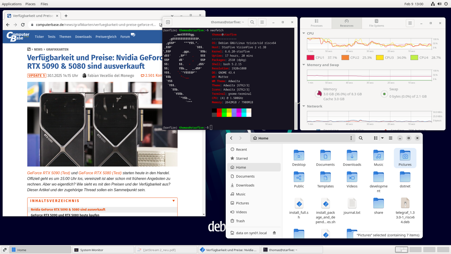The width and height of the screenshot is (451, 254).
Task: Select Starred in Files sidebar
Action: (254, 158)
